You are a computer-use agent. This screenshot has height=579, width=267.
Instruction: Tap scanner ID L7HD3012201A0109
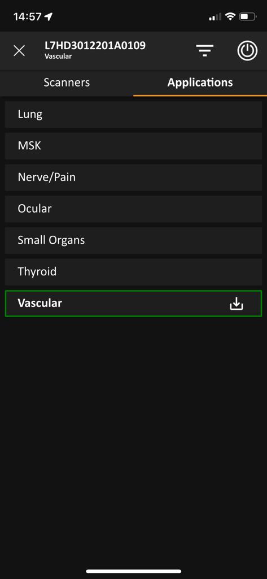tap(95, 46)
